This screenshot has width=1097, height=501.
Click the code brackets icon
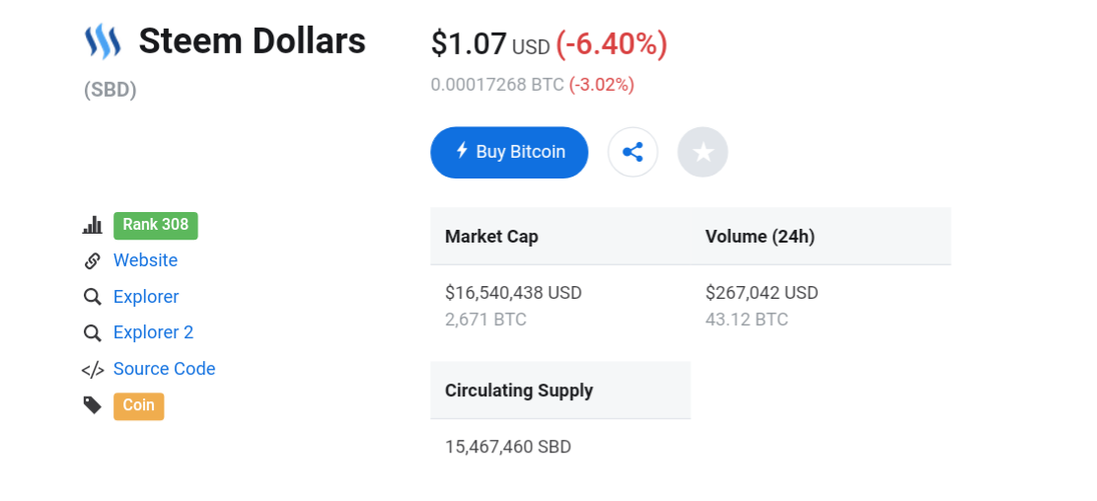93,370
